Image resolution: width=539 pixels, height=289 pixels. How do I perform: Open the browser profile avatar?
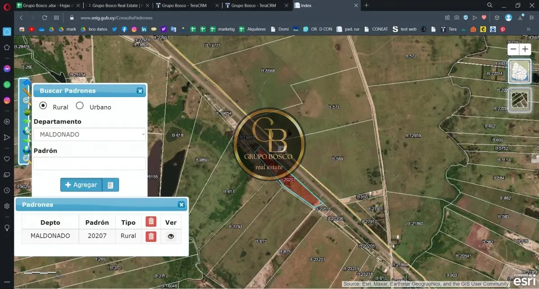pyautogui.click(x=508, y=18)
